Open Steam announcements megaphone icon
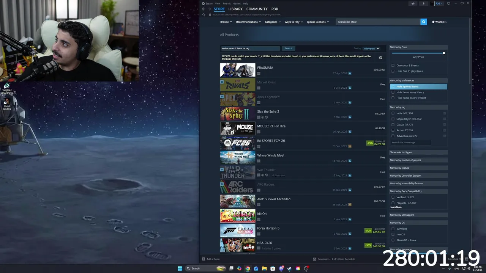486x273 pixels. 413,3
